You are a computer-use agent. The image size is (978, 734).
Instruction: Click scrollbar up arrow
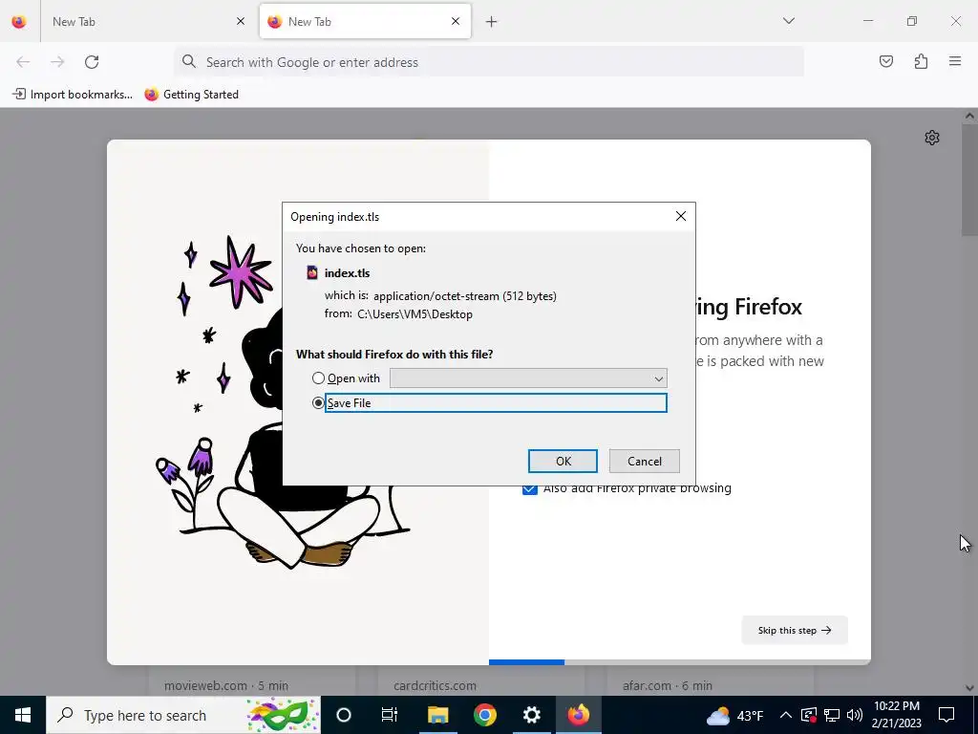click(969, 116)
